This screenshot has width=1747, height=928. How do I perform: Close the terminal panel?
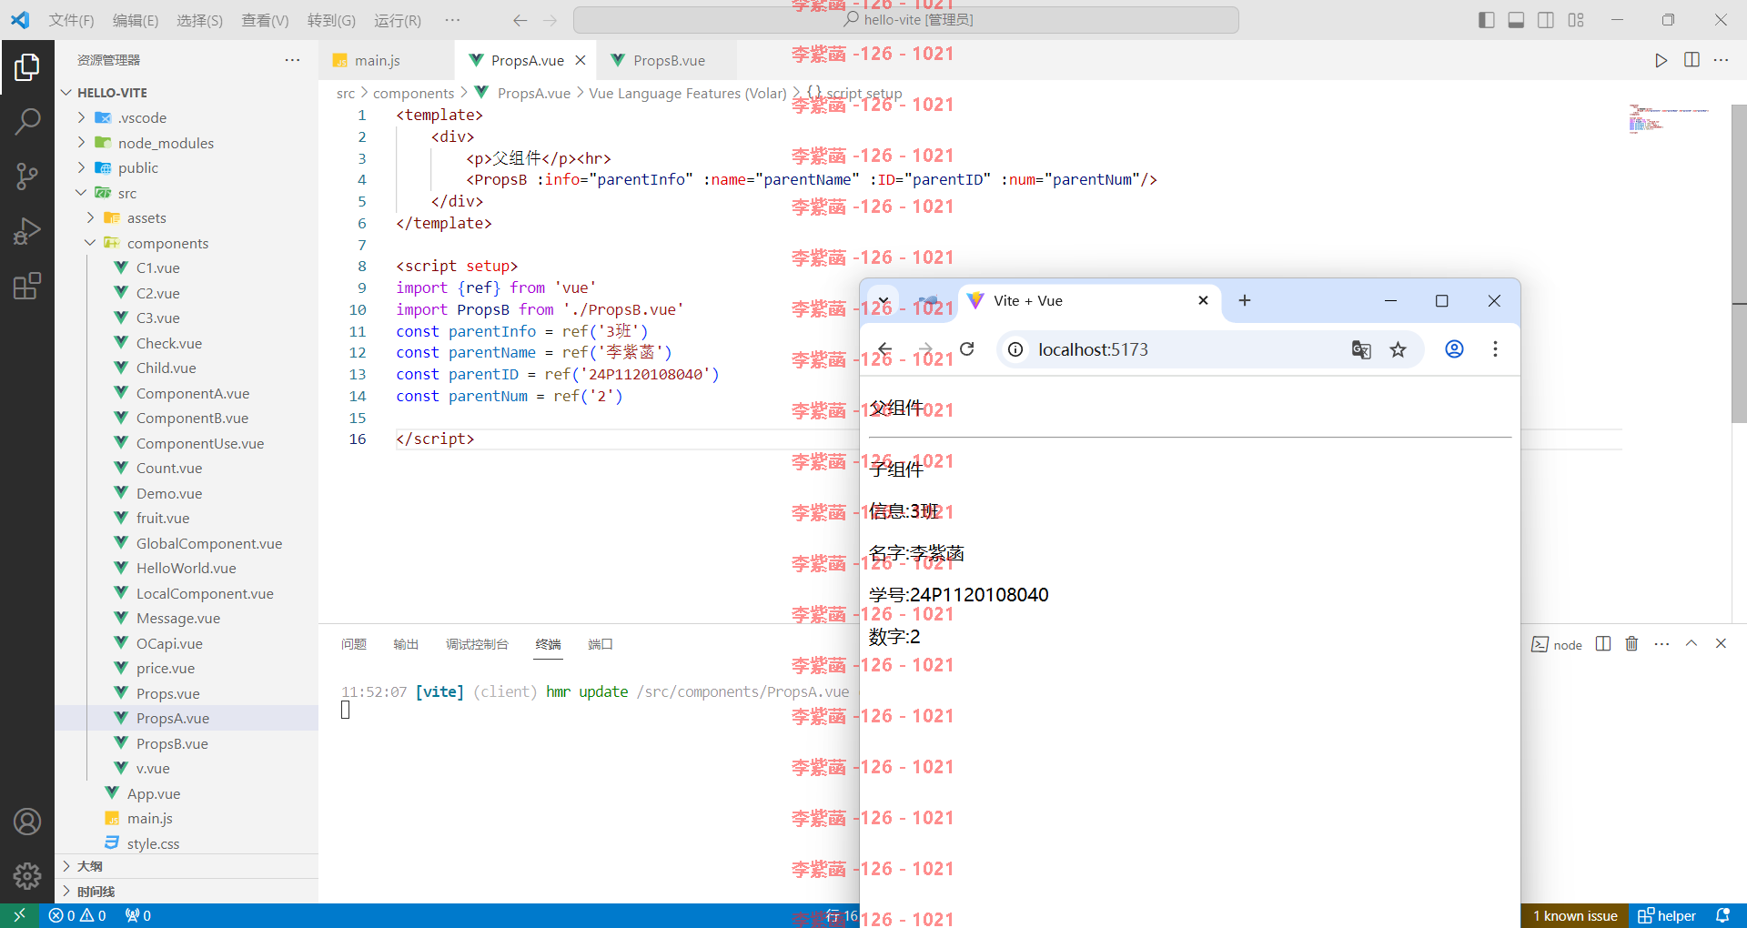tap(1721, 643)
